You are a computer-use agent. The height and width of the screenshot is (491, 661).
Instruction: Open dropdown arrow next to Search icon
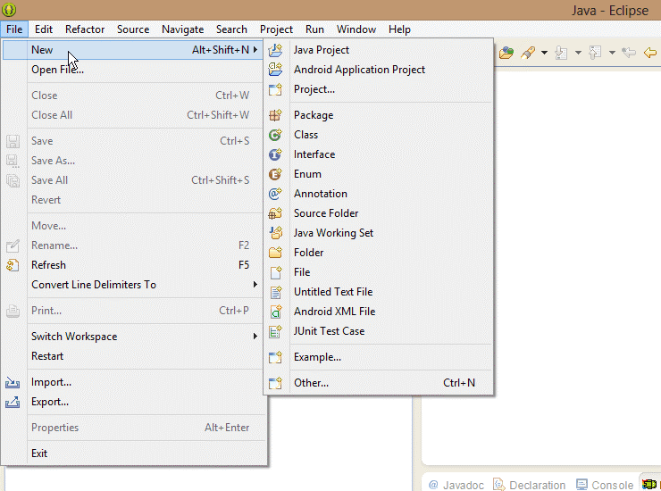pos(544,53)
